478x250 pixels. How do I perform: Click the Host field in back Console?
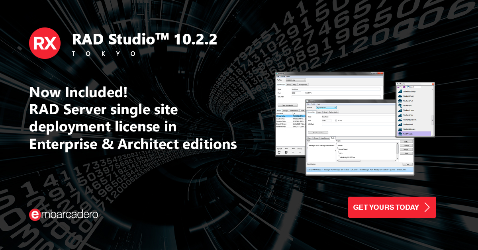click(x=337, y=89)
